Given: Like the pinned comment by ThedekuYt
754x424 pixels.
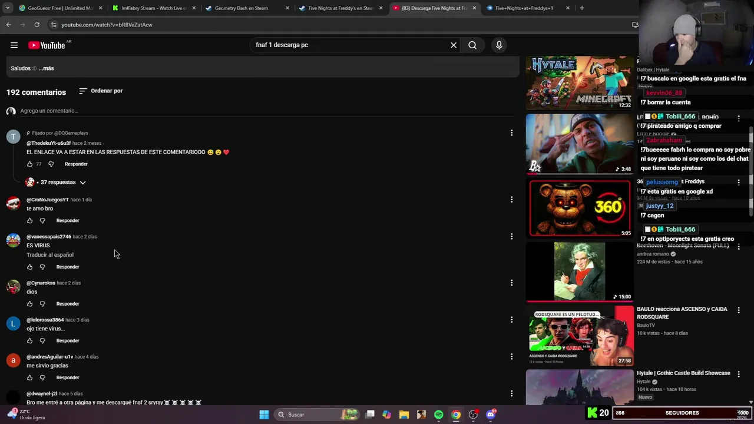Looking at the screenshot, I should tap(29, 164).
